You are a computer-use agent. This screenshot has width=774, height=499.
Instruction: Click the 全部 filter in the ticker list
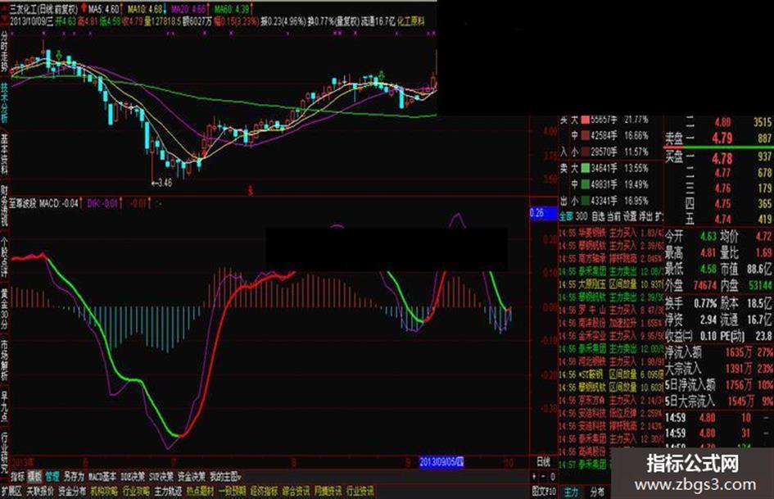coord(566,216)
